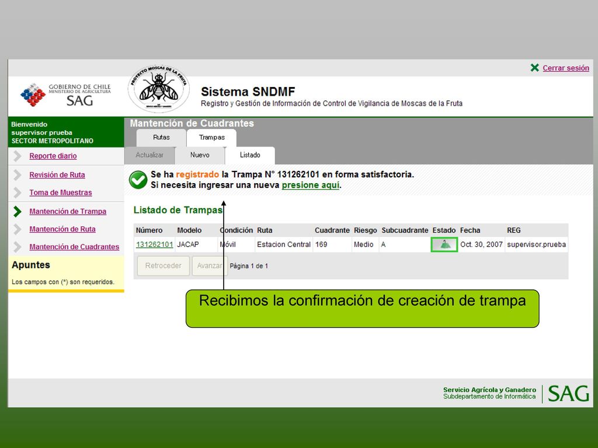Click the Subcuadrante column header
Screen dimensions: 598x448
405,230
